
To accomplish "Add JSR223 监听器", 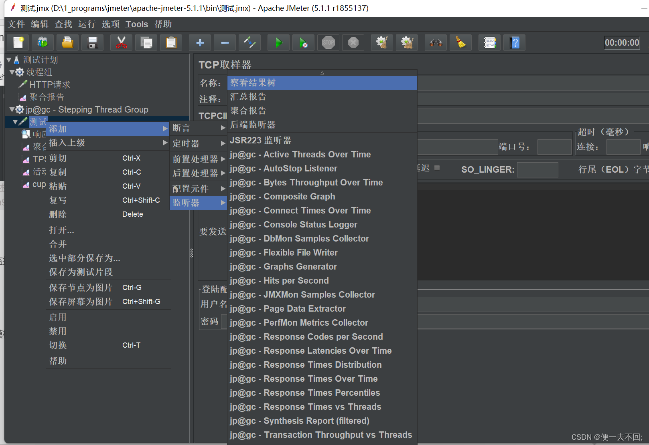I will click(322, 140).
